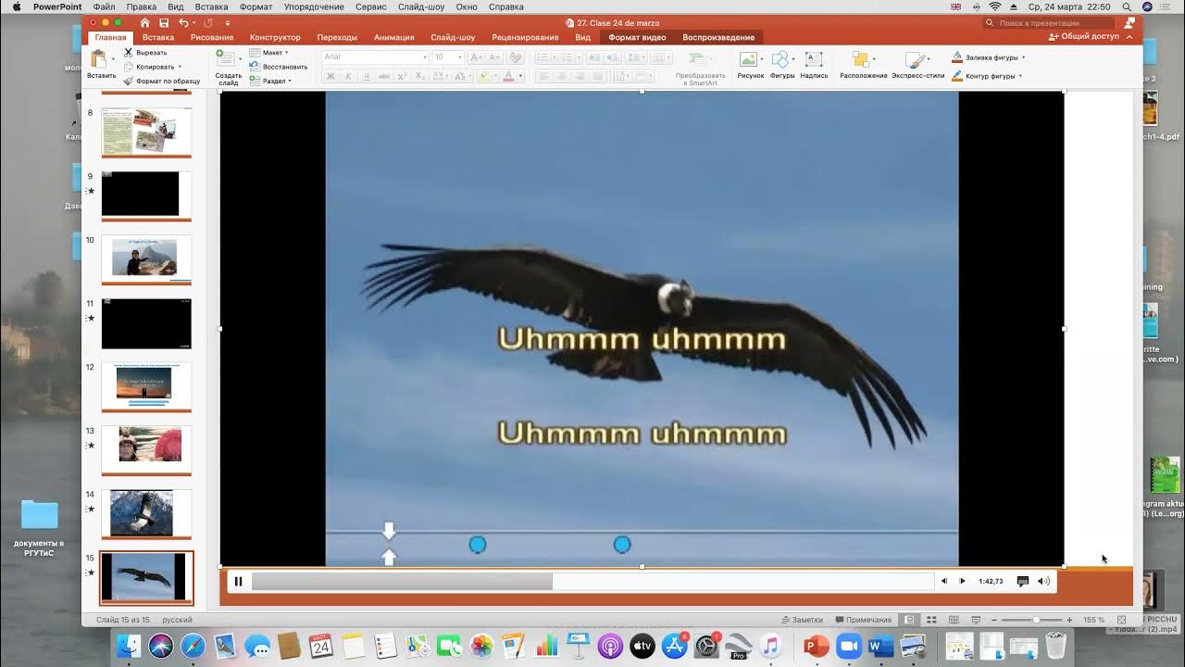The height and width of the screenshot is (667, 1185).
Task: Create a new slide with Создать слайд
Action: (x=228, y=67)
